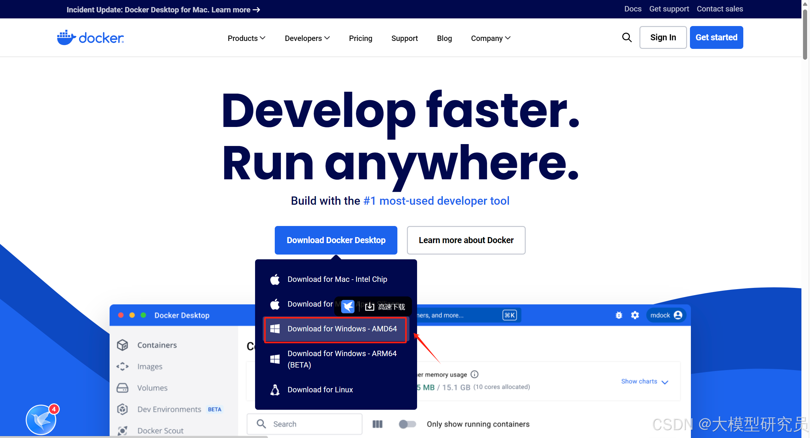The height and width of the screenshot is (438, 810).
Task: Click the memory usage info icon
Action: (x=474, y=375)
